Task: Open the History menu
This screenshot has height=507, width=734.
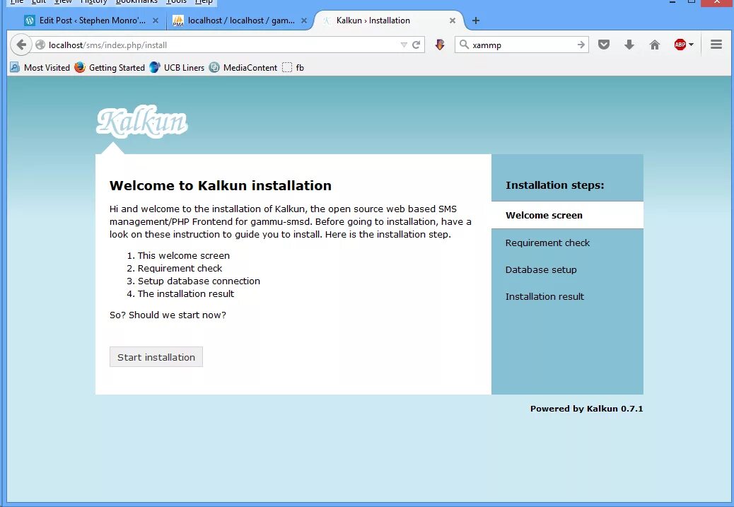Action: [93, 2]
